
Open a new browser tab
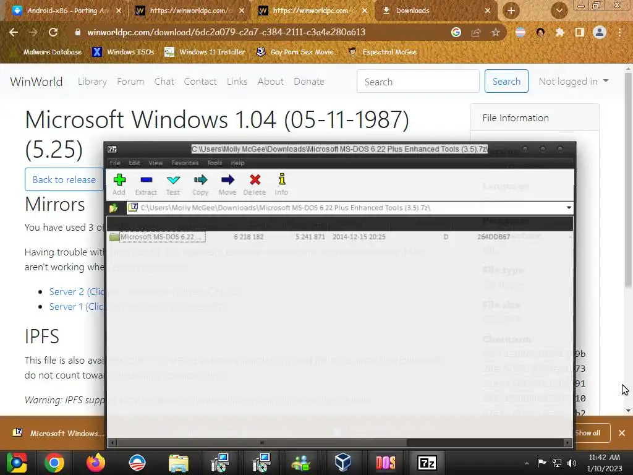click(x=511, y=11)
